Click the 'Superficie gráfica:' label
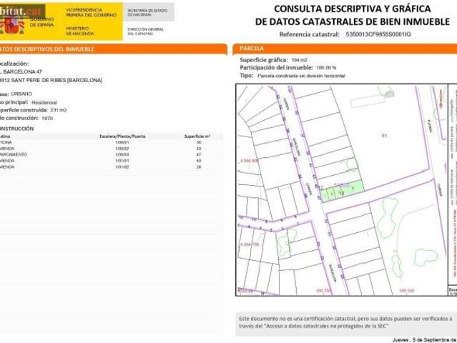 pos(264,60)
